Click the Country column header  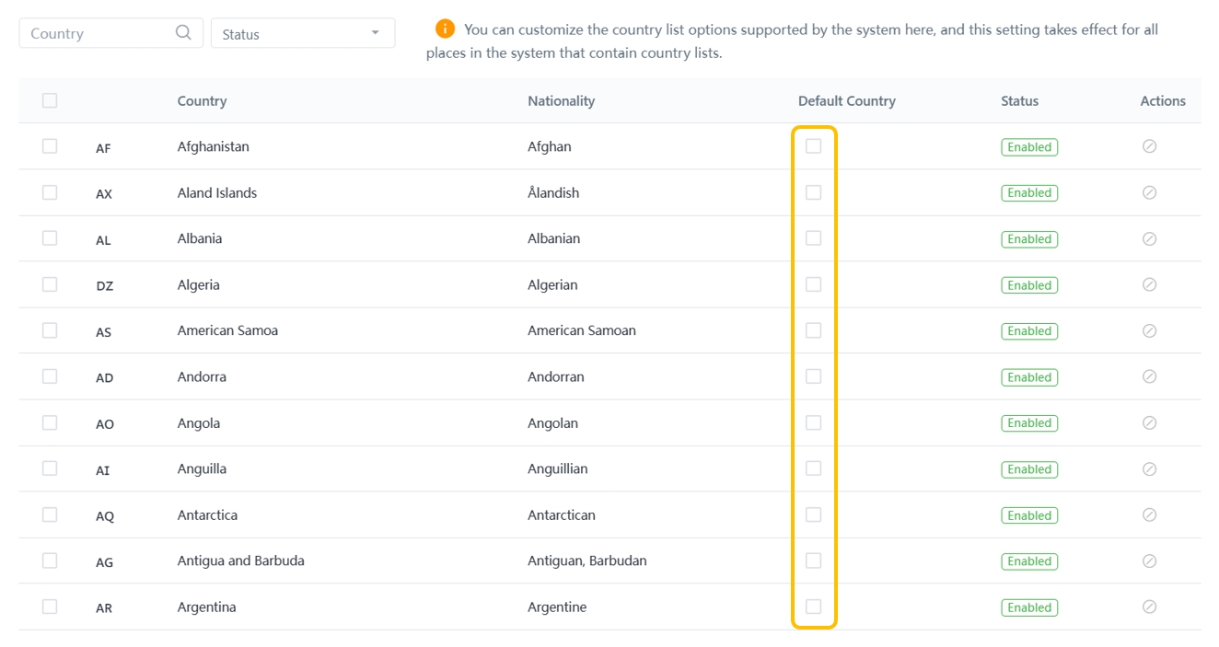202,101
